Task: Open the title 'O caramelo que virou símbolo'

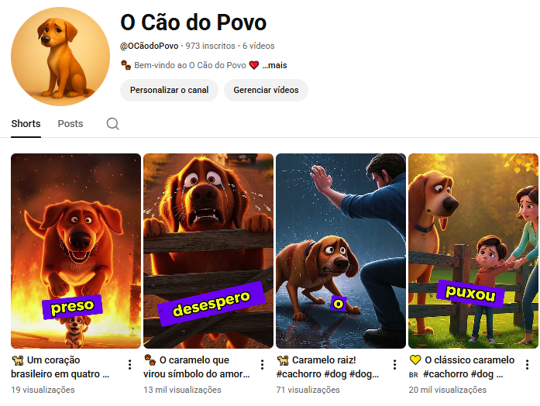Action: pyautogui.click(x=197, y=367)
